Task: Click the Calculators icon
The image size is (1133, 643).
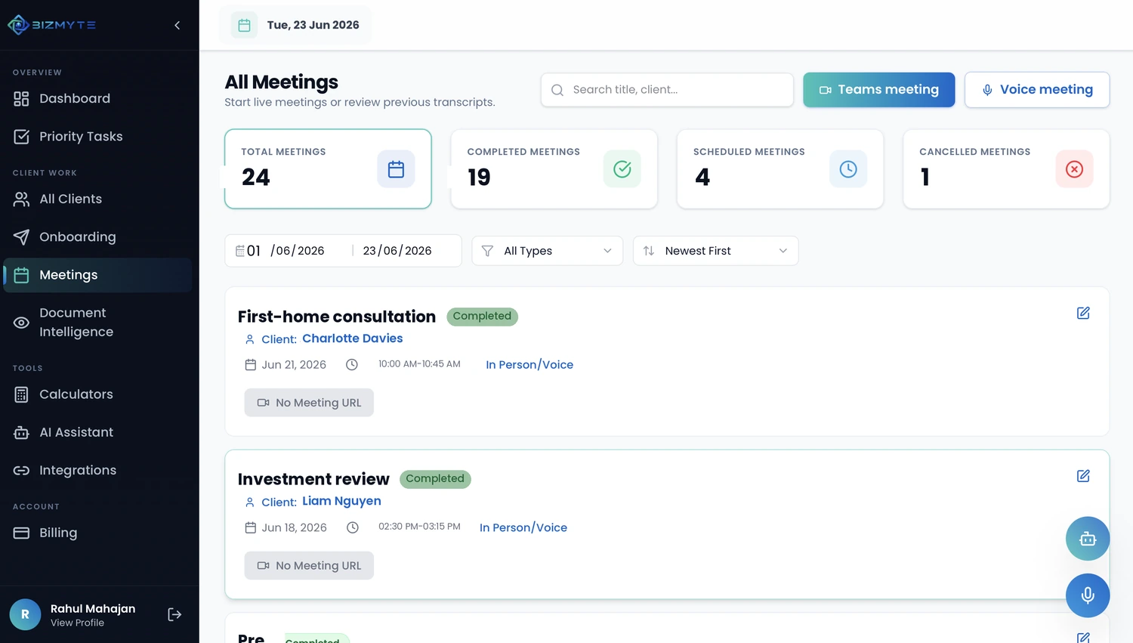Action: (x=21, y=394)
